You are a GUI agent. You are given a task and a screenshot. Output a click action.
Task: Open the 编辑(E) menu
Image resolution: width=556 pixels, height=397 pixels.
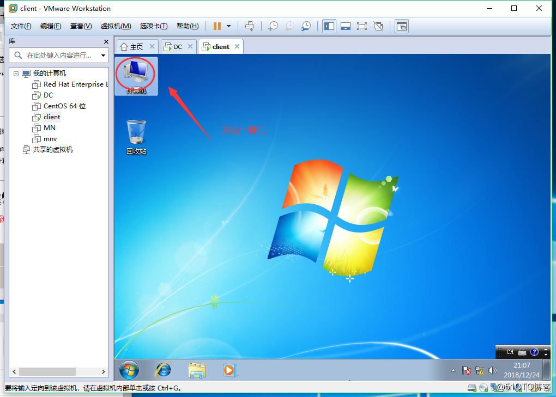[51, 26]
